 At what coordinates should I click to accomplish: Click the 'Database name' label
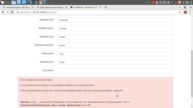[46, 28]
